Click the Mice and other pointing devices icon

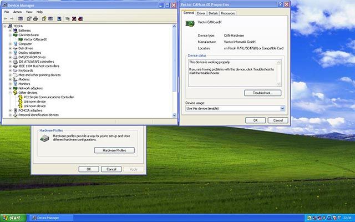pos(15,75)
